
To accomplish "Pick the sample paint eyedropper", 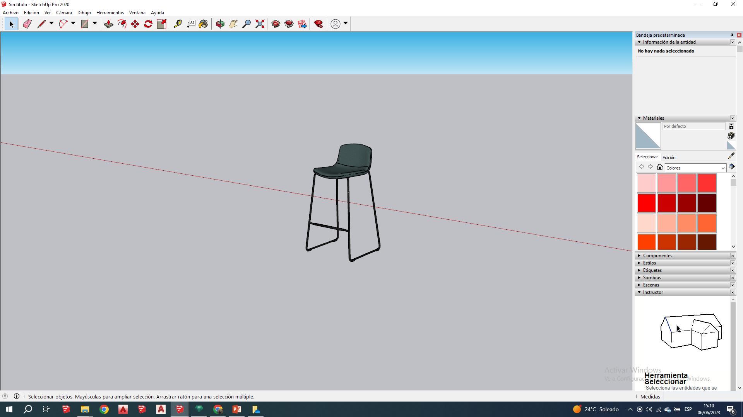I will (x=731, y=156).
